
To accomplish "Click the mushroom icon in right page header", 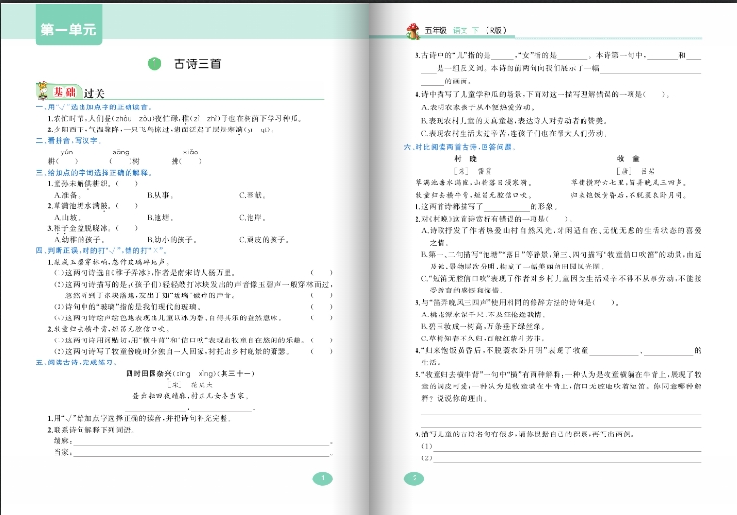I will click(x=411, y=32).
